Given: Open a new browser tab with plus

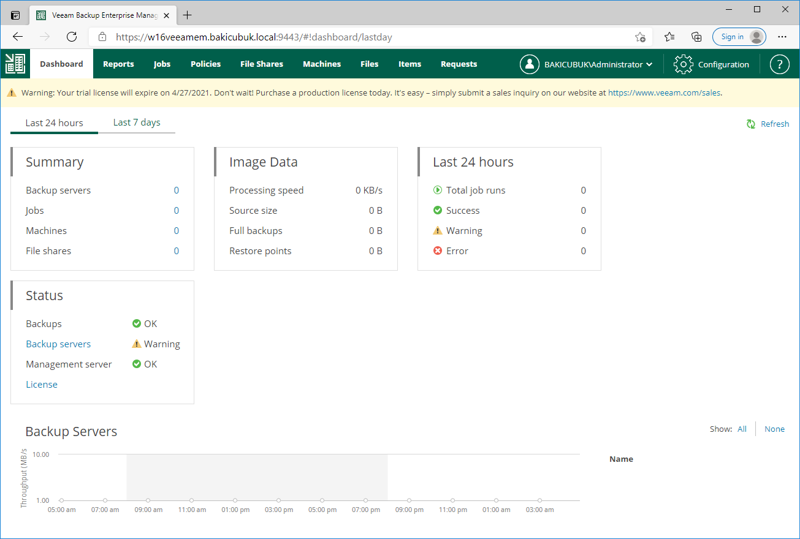Looking at the screenshot, I should point(188,15).
